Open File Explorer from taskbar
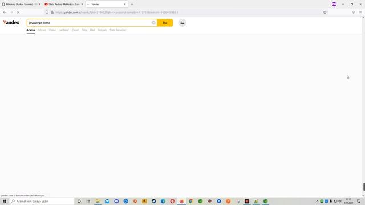 pyautogui.click(x=98, y=201)
